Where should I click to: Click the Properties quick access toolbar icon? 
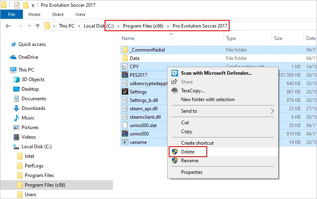pos(17,5)
